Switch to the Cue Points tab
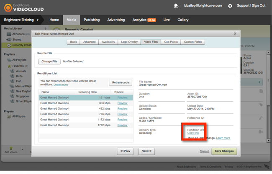 coord(171,42)
